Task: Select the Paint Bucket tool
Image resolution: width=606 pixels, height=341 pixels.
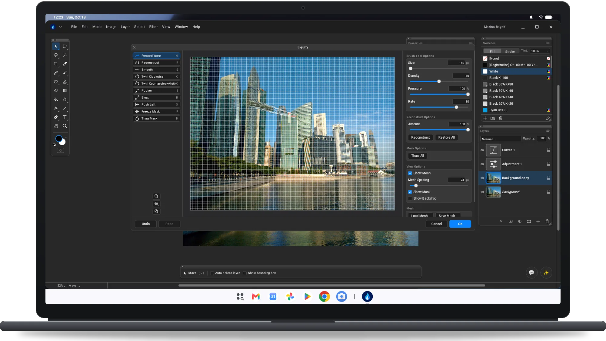Action: coord(56,99)
